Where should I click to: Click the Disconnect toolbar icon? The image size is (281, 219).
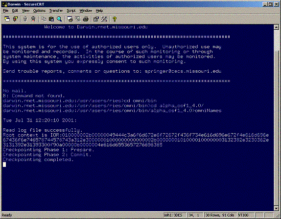[33, 19]
